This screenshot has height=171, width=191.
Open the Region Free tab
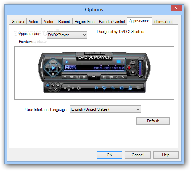coord(85,22)
